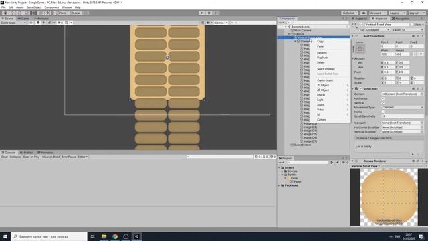Switch to the Navigation tab
Image resolution: width=428 pixels, height=241 pixels.
click(401, 19)
